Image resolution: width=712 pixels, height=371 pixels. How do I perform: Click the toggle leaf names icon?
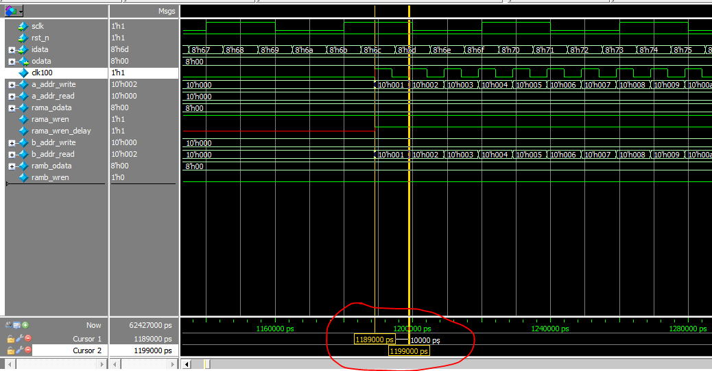[x=9, y=325]
